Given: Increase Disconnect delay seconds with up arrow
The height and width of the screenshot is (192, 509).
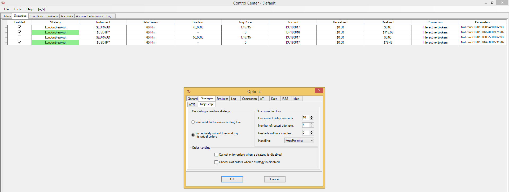Looking at the screenshot, I should tap(311, 116).
